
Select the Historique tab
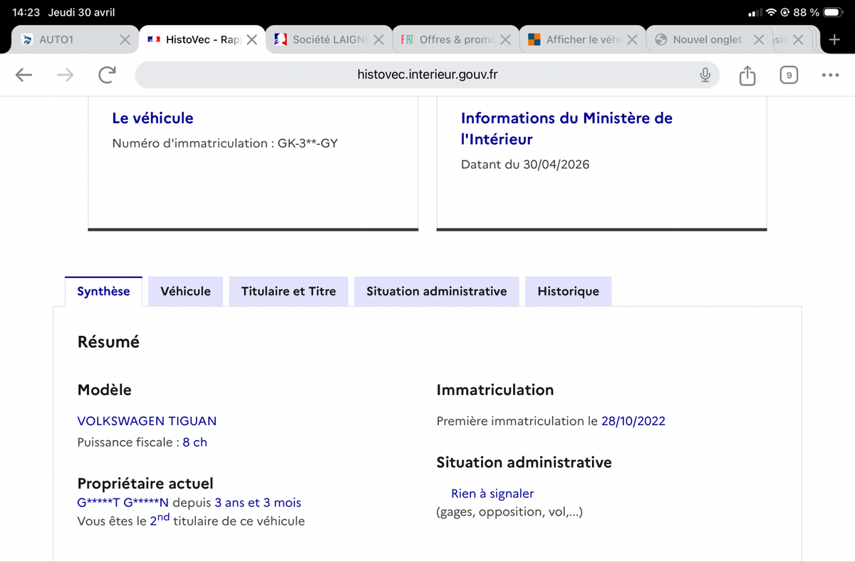(568, 291)
